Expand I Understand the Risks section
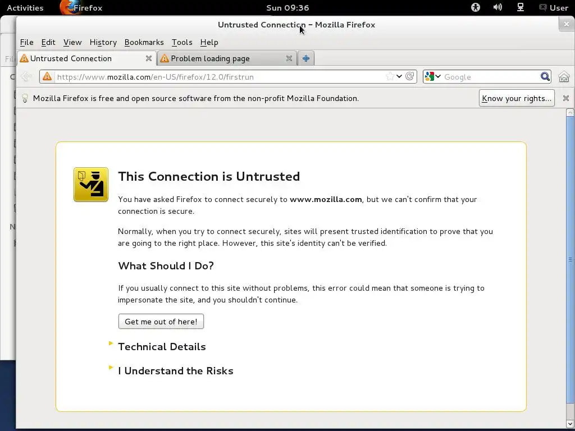575x431 pixels. (x=175, y=371)
